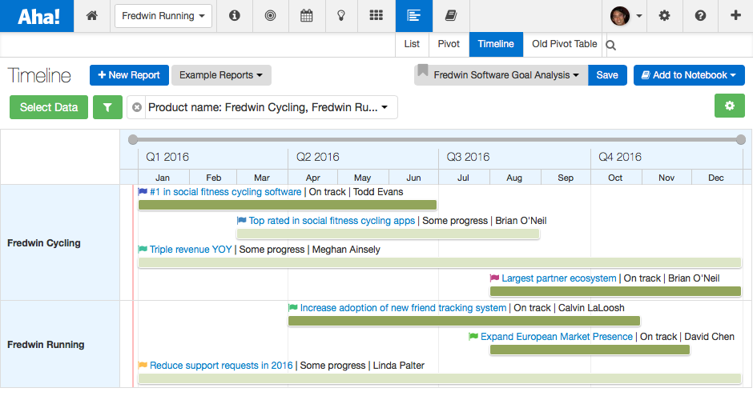Image resolution: width=753 pixels, height=400 pixels.
Task: Click the Aha! logo
Action: [x=37, y=16]
